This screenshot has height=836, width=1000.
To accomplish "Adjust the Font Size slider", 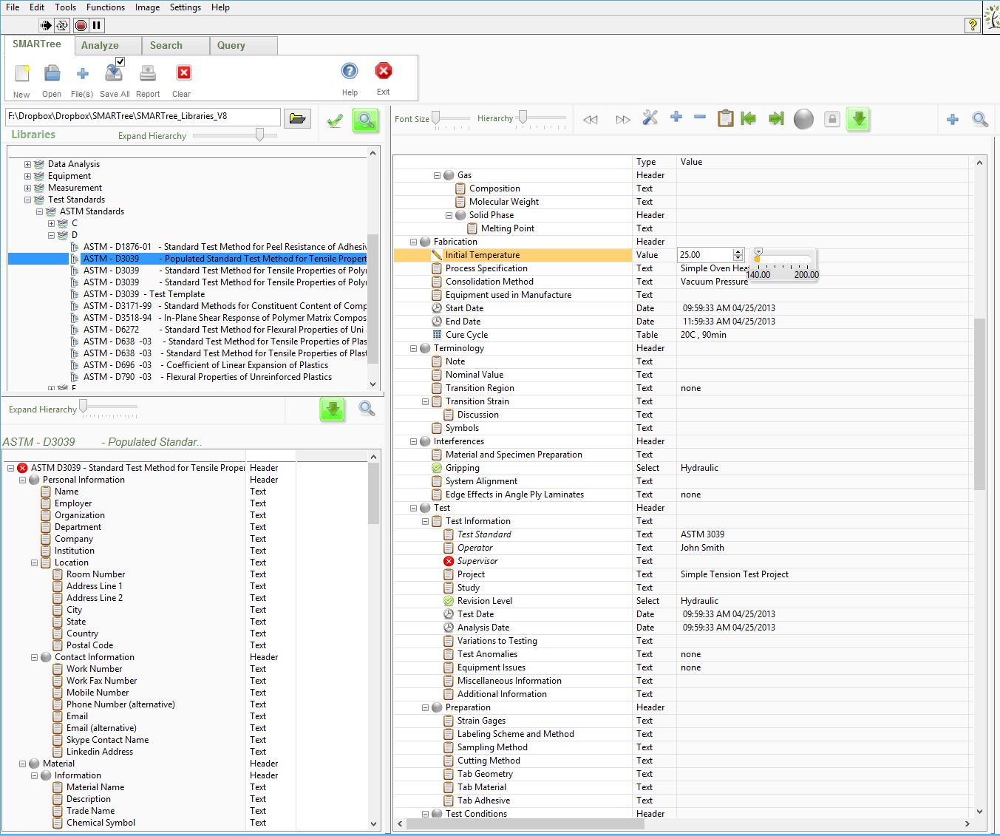I will (436, 118).
